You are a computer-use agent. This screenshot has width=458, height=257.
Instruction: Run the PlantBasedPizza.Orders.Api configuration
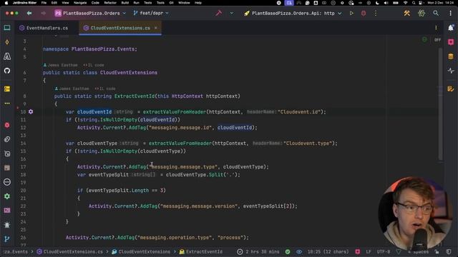pos(351,13)
